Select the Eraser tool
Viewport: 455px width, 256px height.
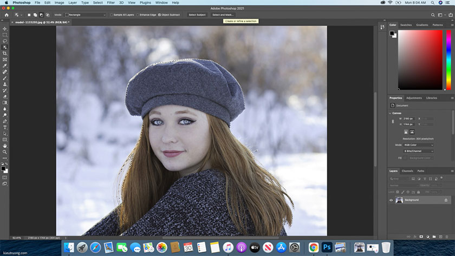point(5,96)
